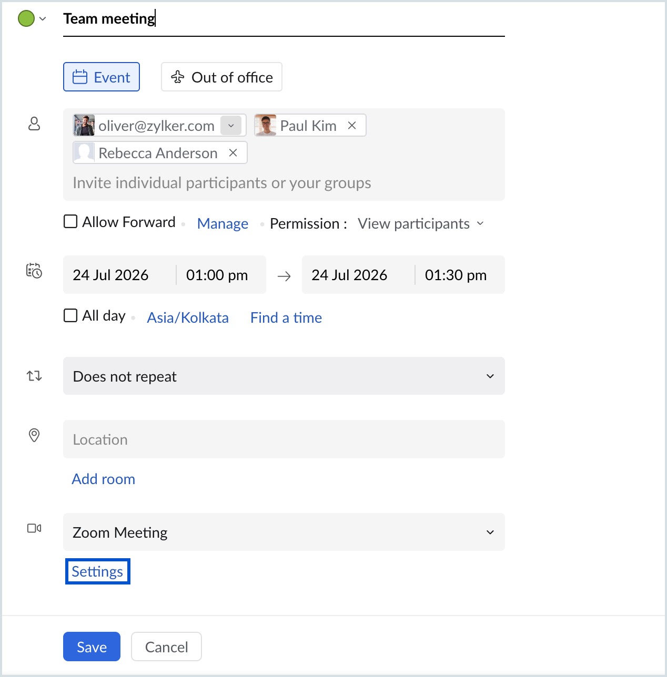Click the repeat arrows icon
The image size is (667, 677).
(34, 376)
